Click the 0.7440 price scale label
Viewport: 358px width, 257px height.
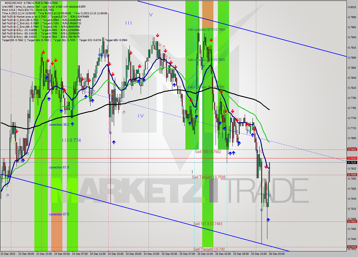coord(352,239)
